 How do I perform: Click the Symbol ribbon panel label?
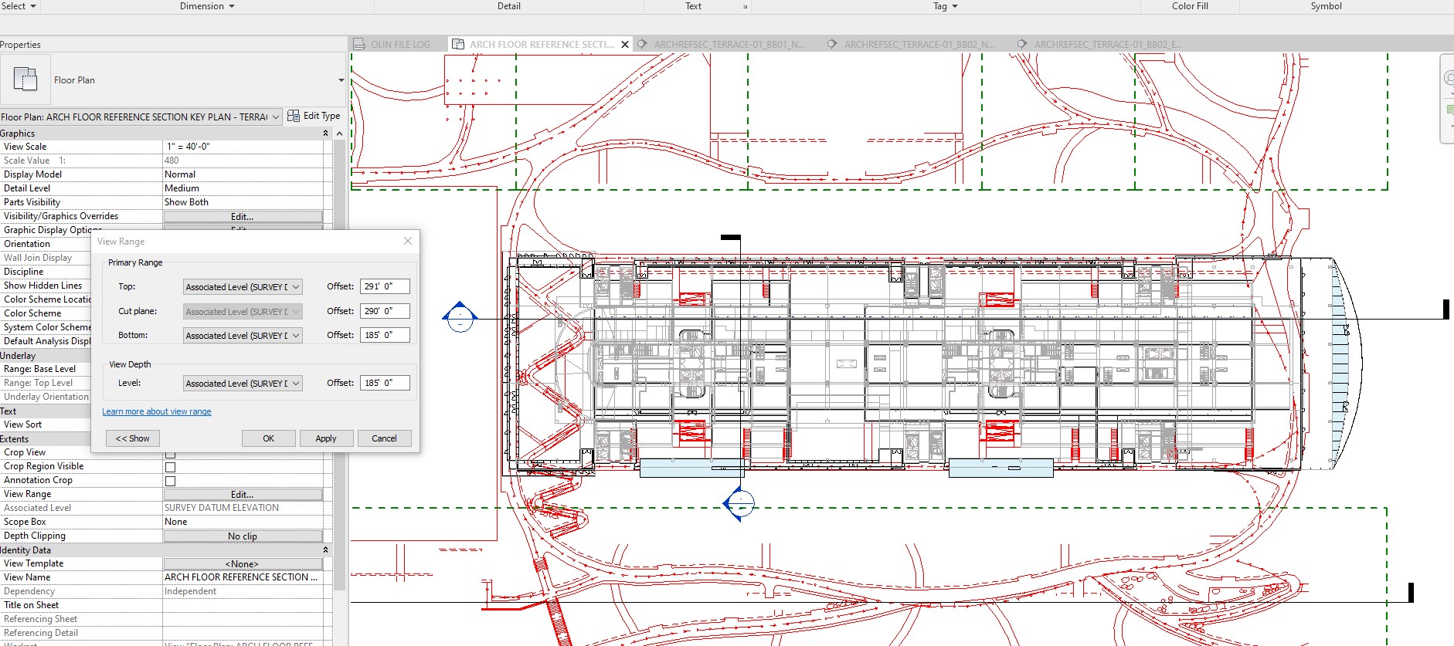pyautogui.click(x=1327, y=6)
